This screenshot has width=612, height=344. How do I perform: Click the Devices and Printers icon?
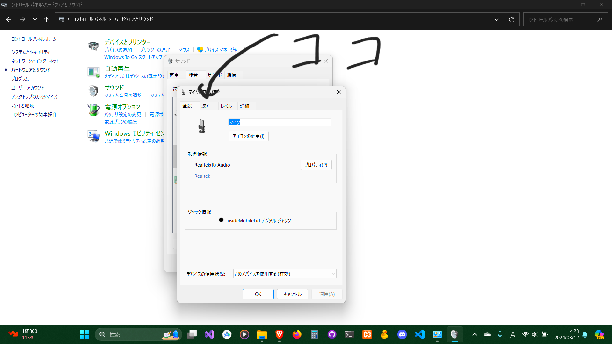click(93, 46)
